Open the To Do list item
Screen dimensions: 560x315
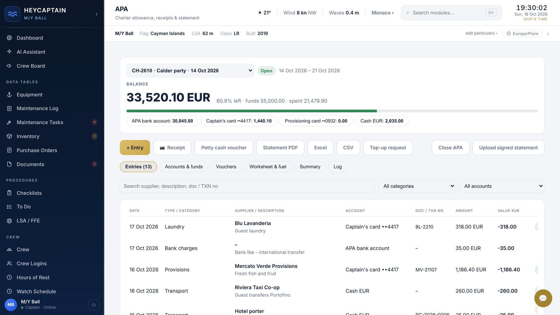[x=52, y=207]
